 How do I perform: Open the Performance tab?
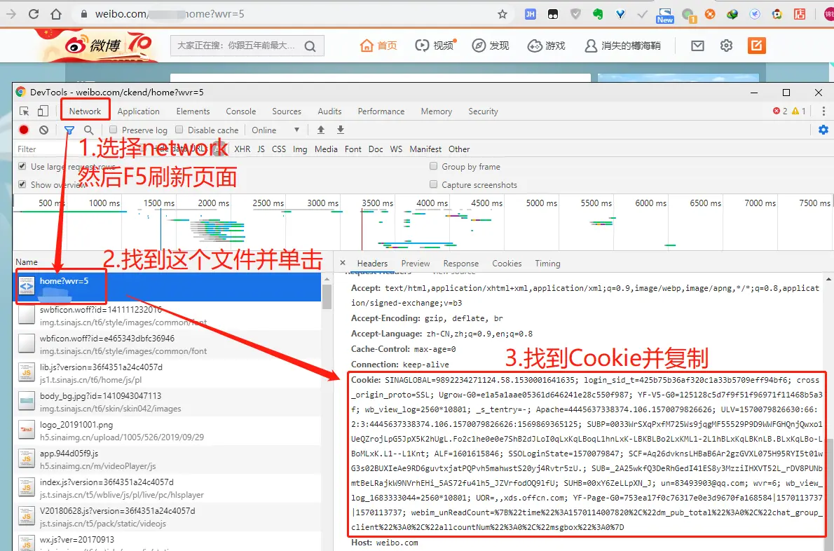coord(381,111)
